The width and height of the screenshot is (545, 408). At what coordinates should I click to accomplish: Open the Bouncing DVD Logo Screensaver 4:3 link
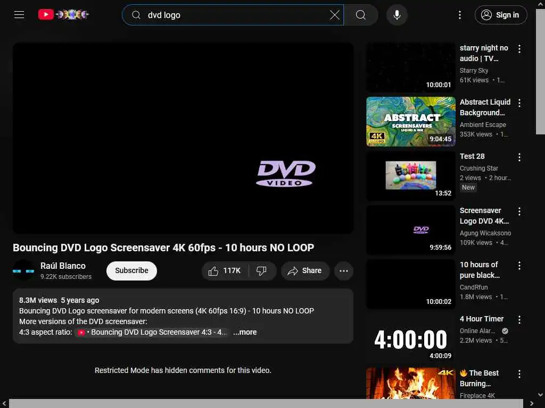152,332
